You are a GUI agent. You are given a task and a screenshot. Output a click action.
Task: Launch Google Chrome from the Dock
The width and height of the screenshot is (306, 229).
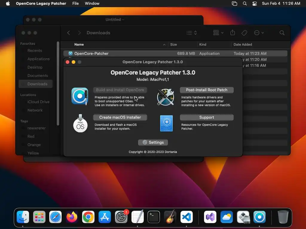[x=88, y=217]
